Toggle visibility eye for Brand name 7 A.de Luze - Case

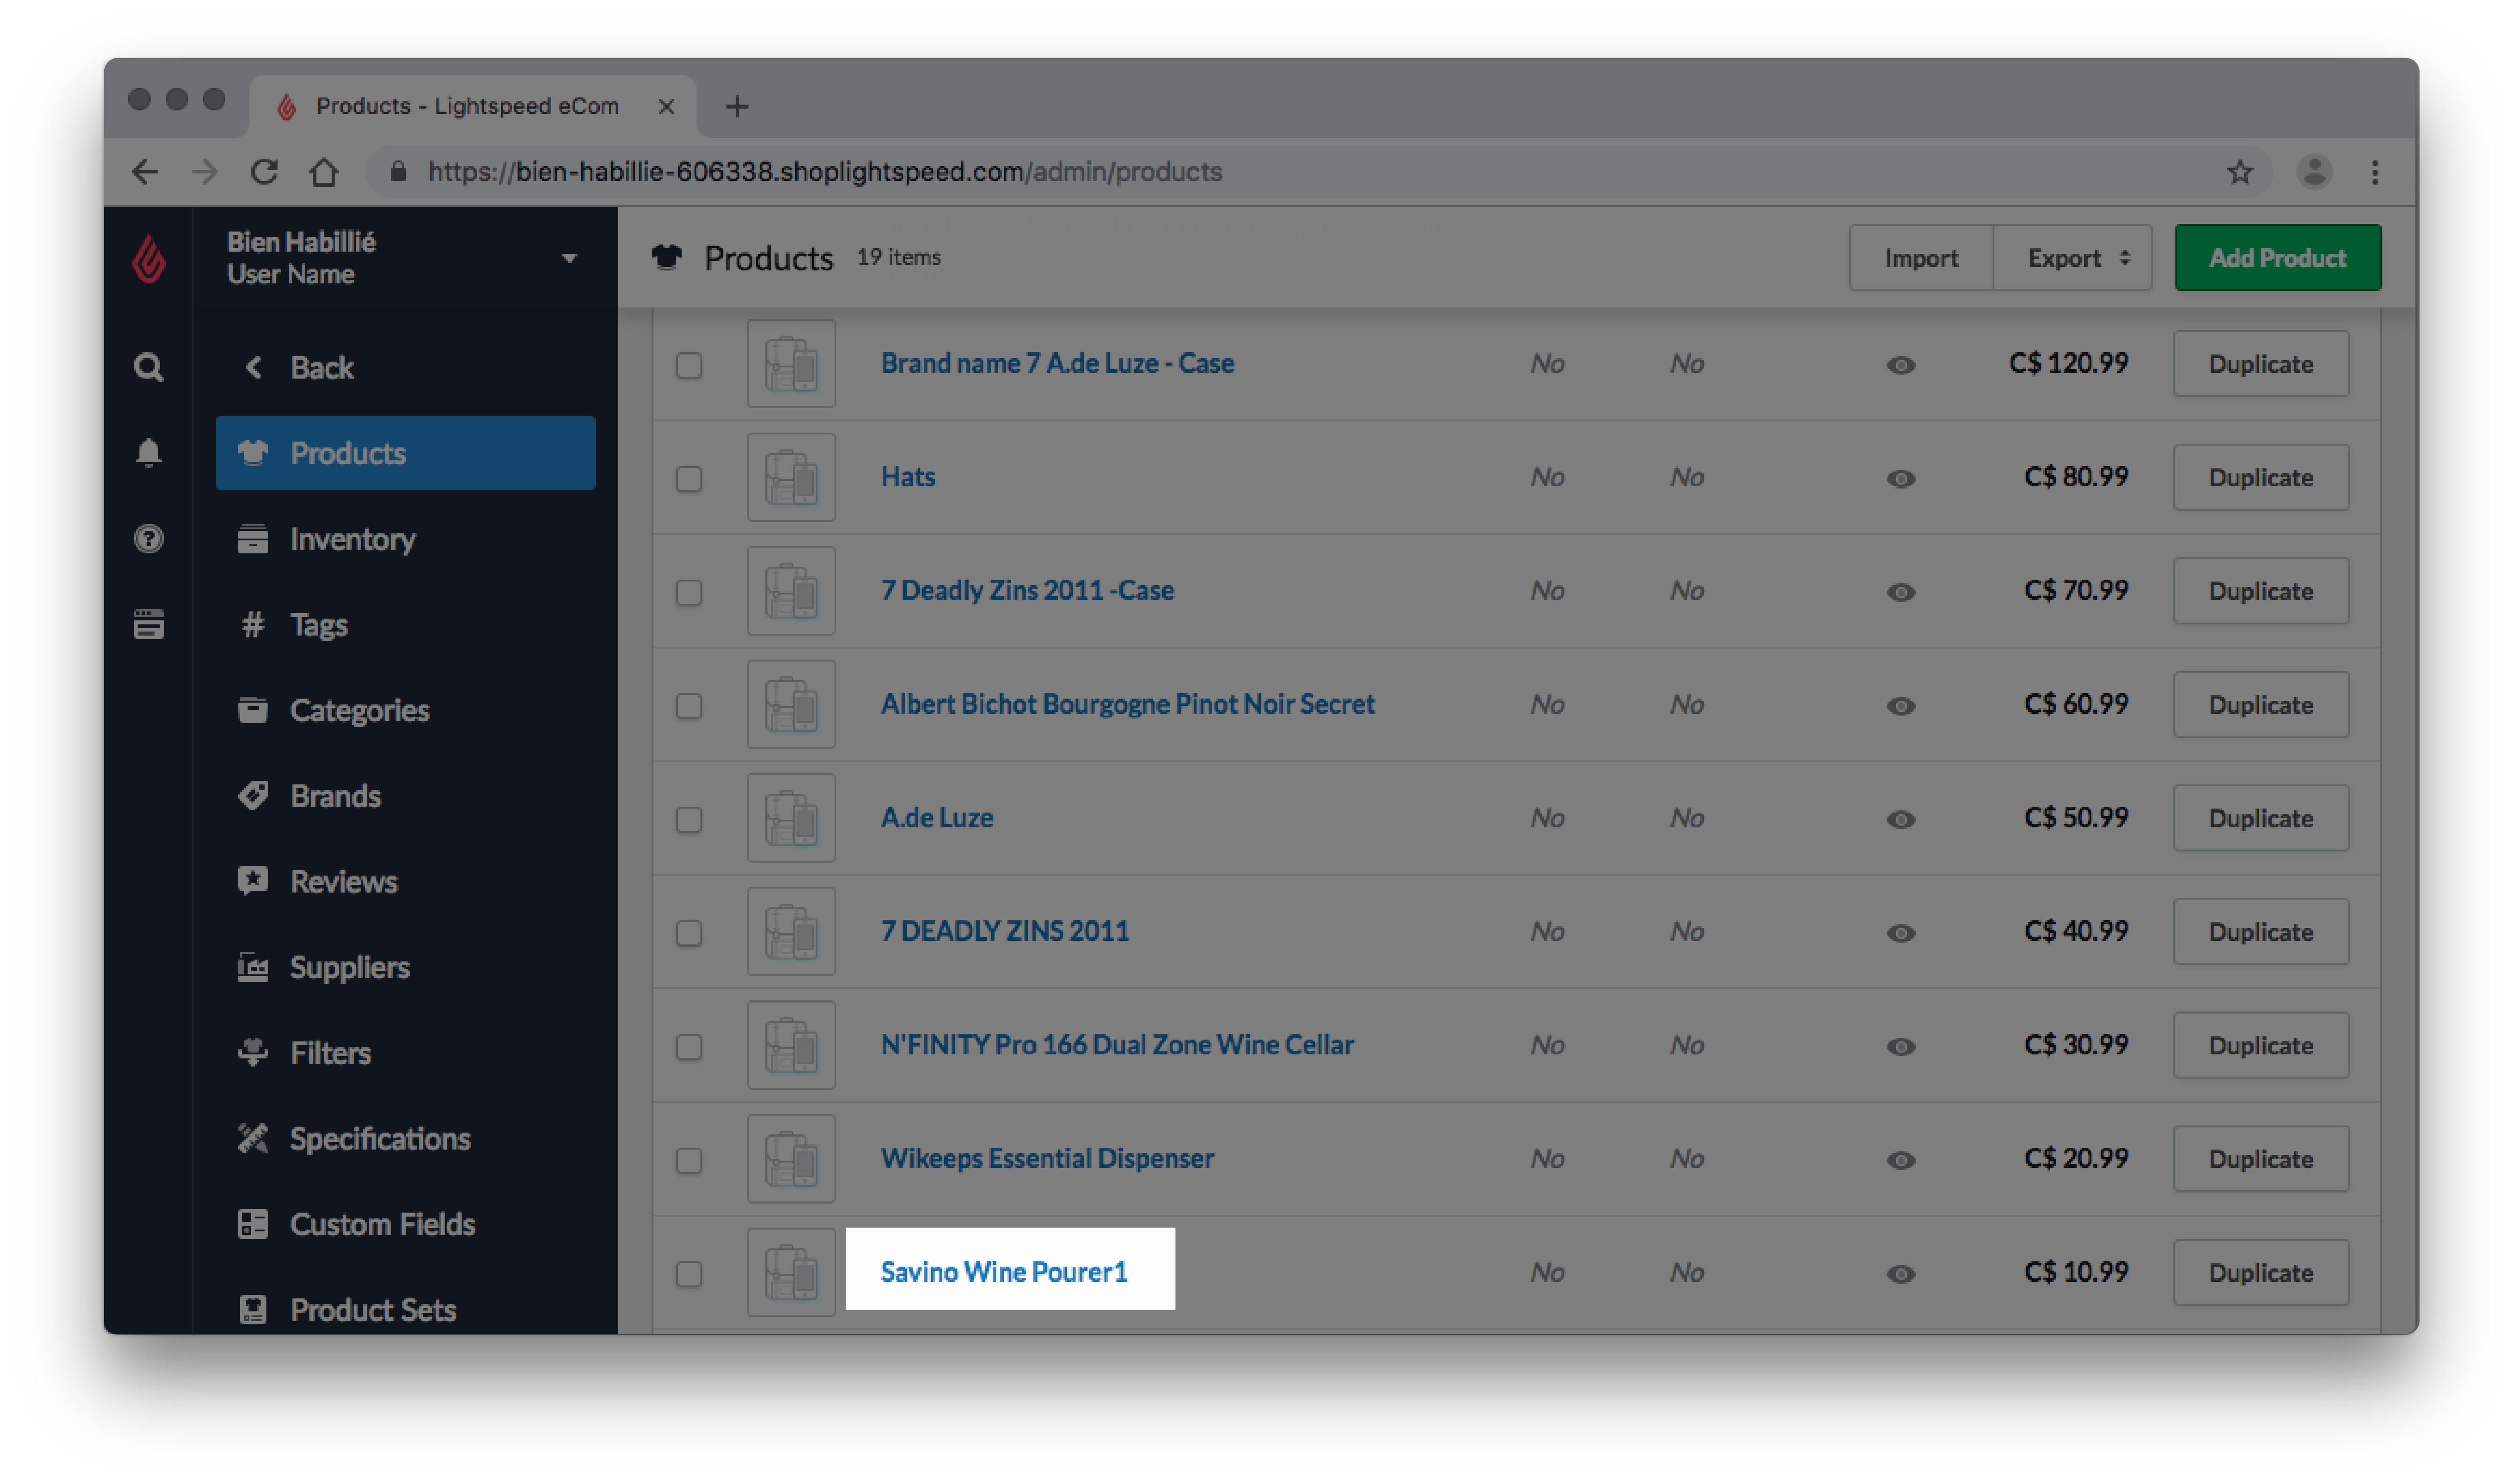[1901, 365]
